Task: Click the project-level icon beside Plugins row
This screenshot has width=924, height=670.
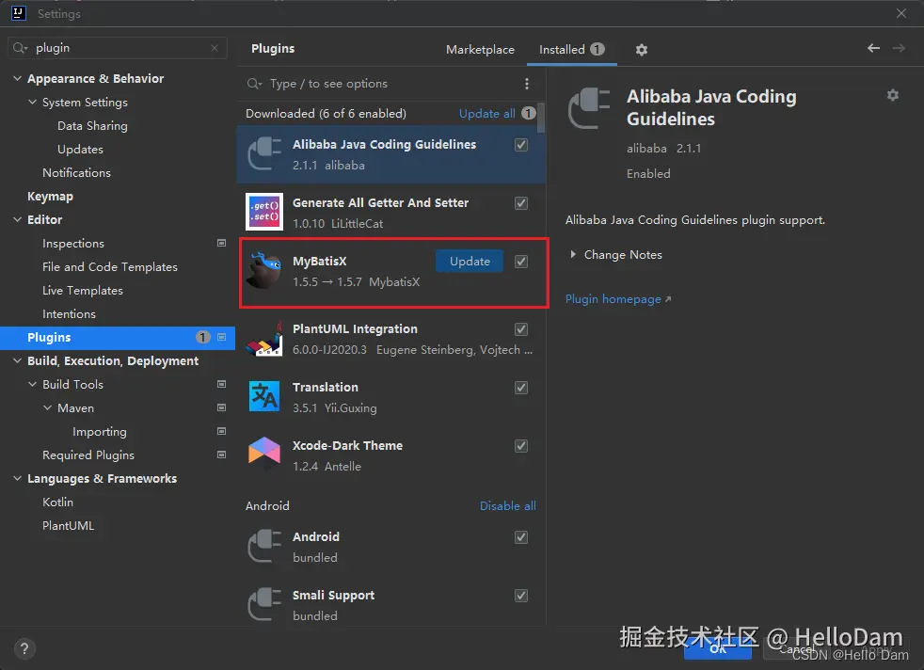Action: tap(221, 337)
